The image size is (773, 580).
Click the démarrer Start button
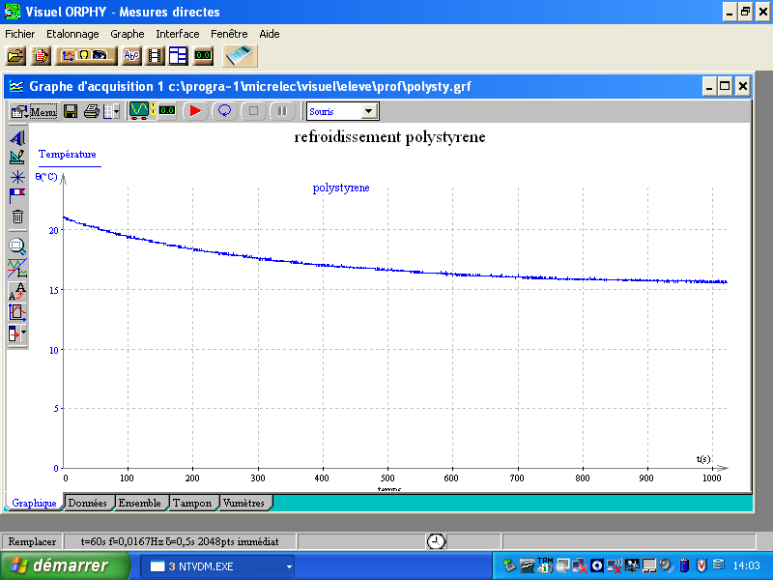pos(65,565)
